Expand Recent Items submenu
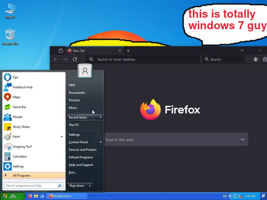Image resolution: width=267 pixels, height=200 pixels. click(x=85, y=117)
